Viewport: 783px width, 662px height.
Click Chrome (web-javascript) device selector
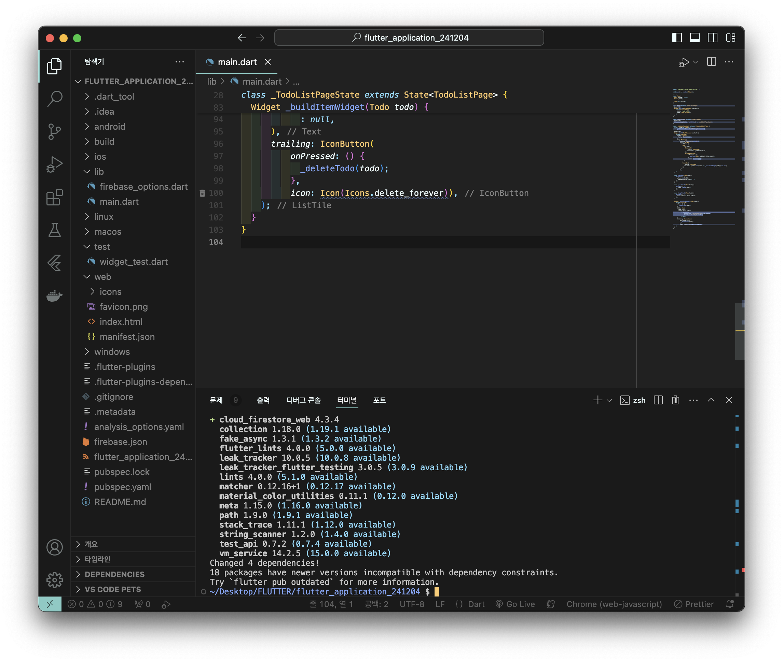[614, 604]
